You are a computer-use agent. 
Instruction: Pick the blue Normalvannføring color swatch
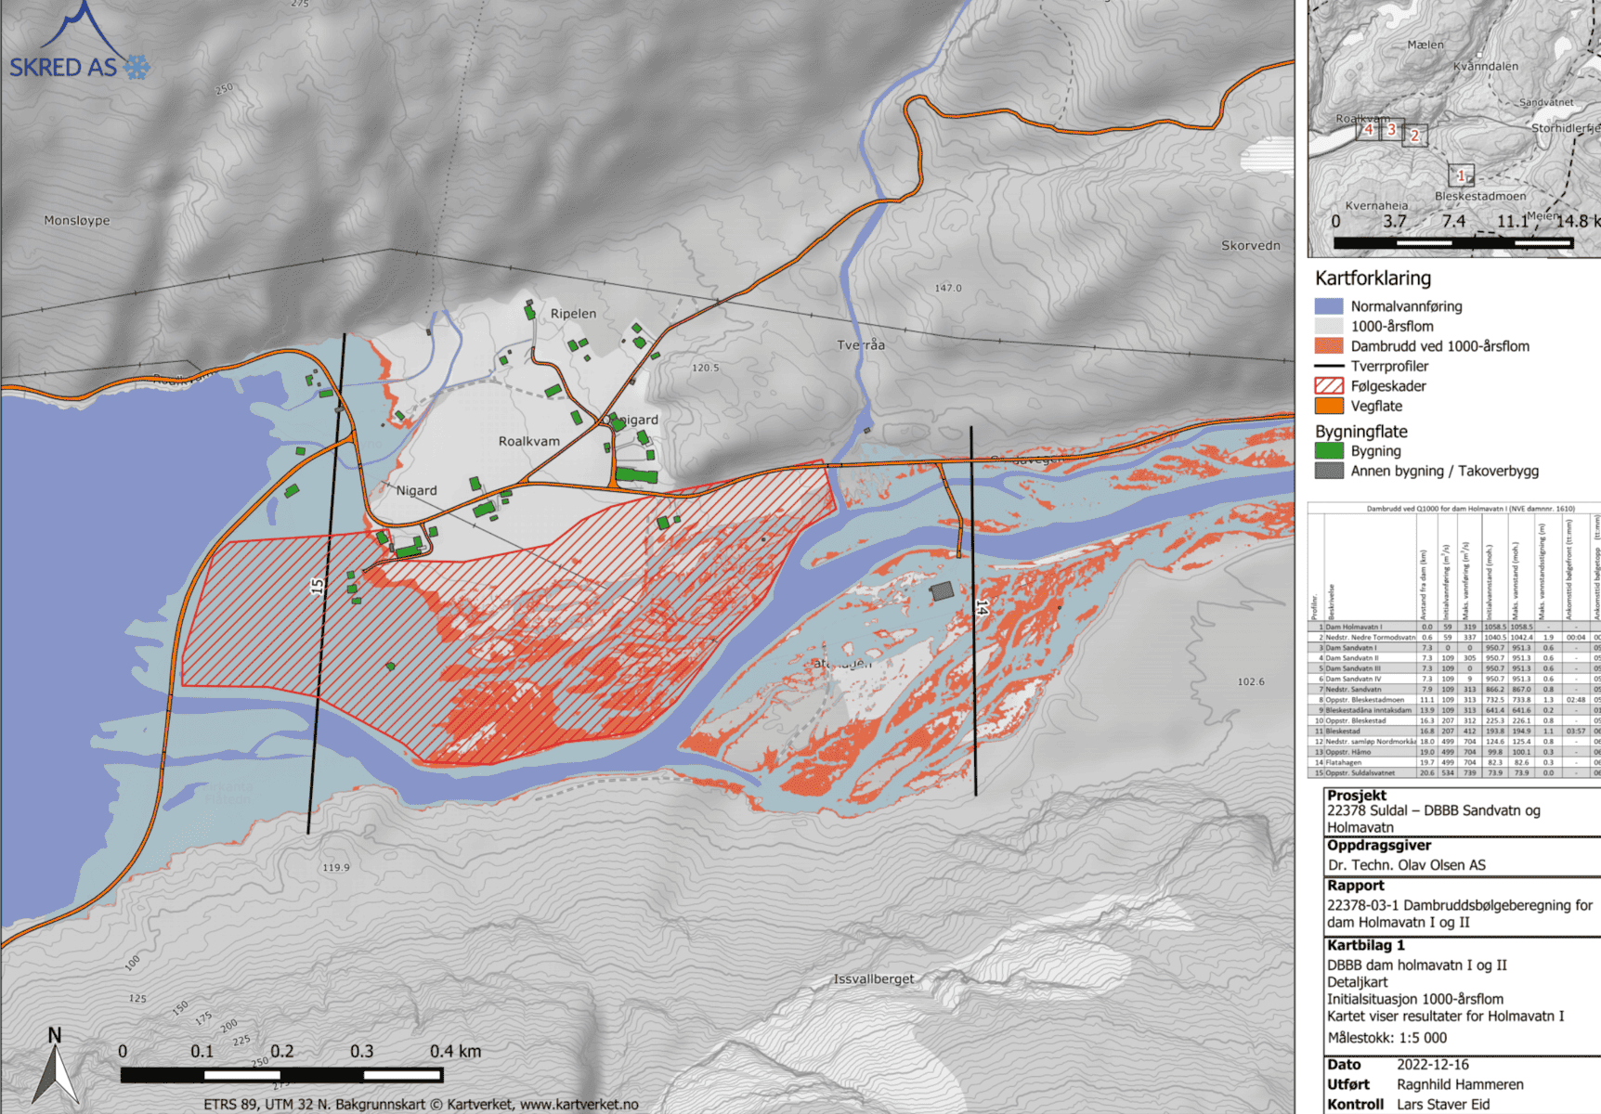point(1329,306)
